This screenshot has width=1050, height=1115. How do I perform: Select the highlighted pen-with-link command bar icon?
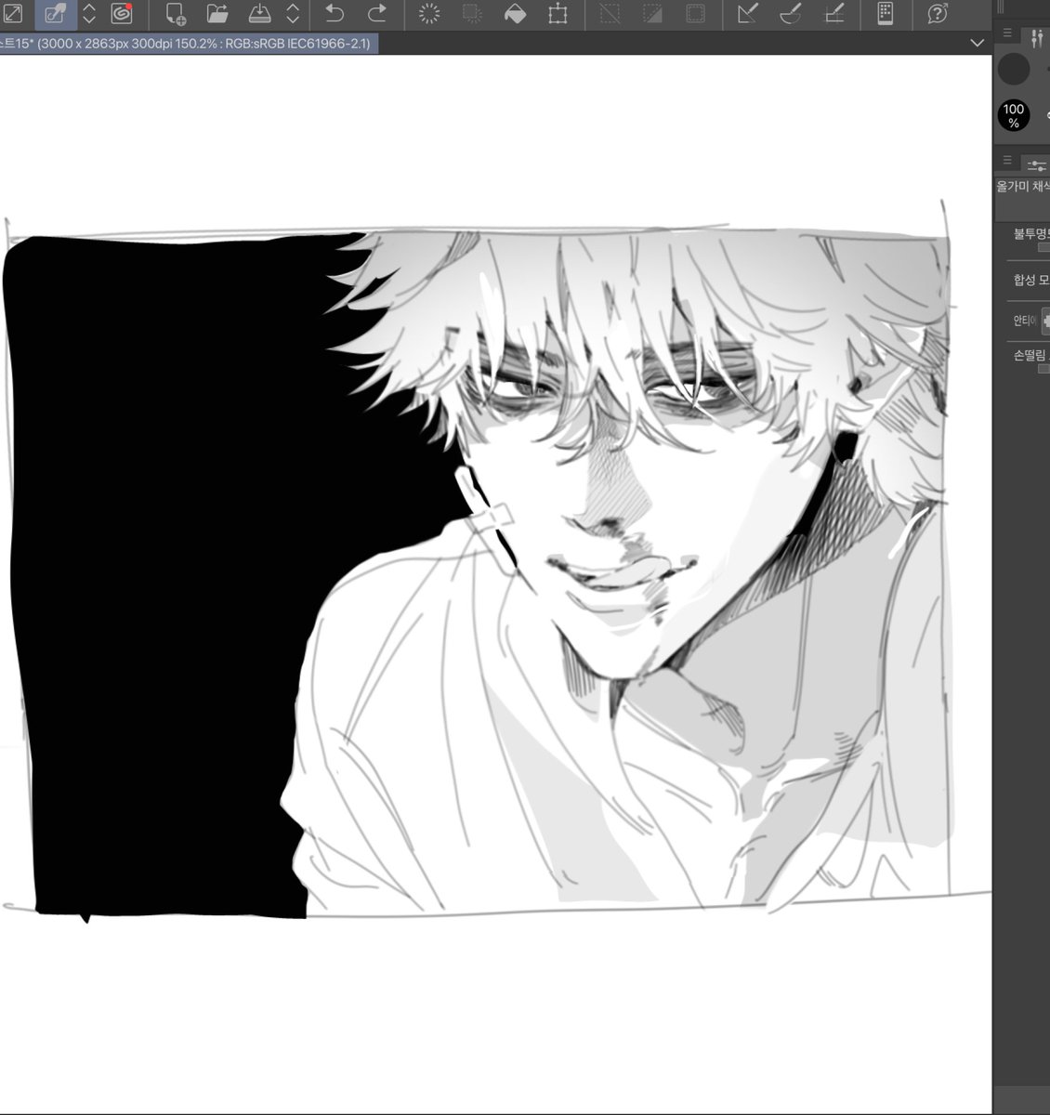click(55, 14)
